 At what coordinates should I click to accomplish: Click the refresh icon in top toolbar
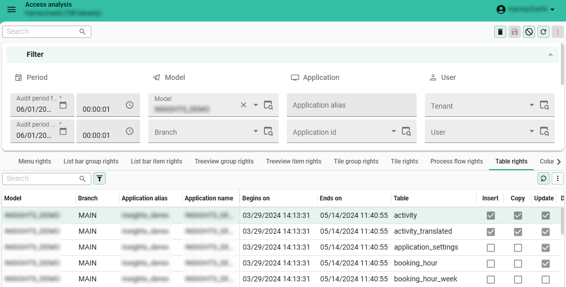(x=543, y=32)
